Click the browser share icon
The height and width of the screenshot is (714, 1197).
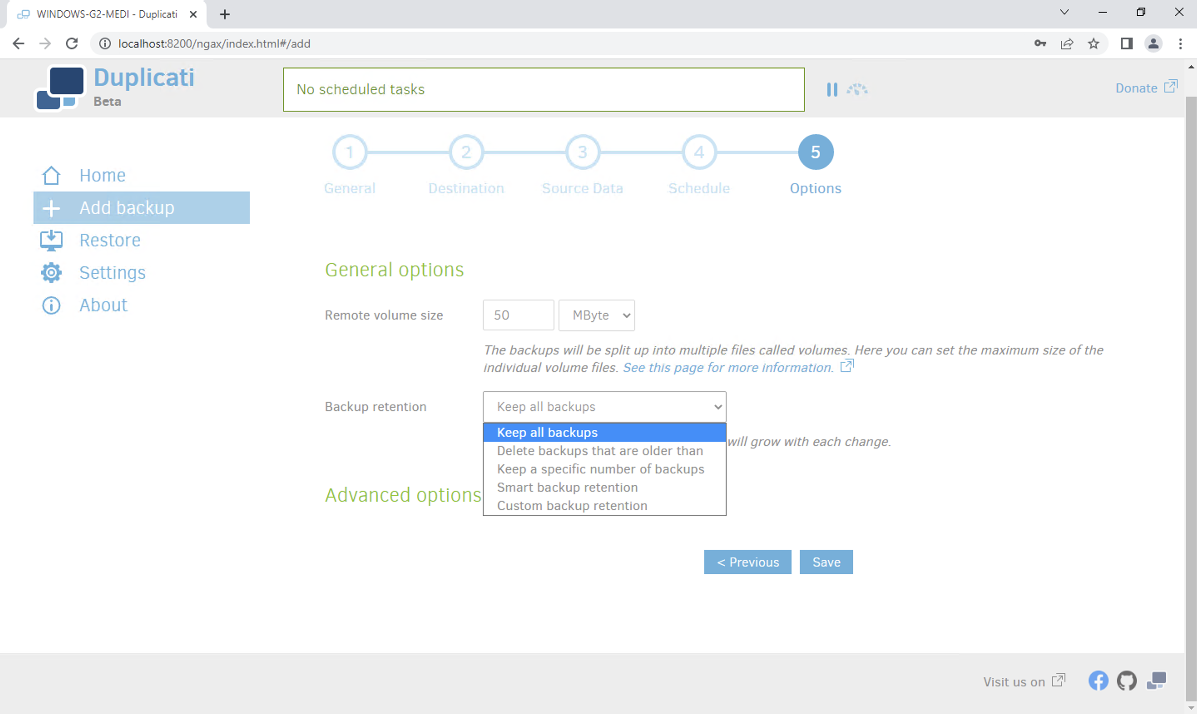pyautogui.click(x=1067, y=44)
